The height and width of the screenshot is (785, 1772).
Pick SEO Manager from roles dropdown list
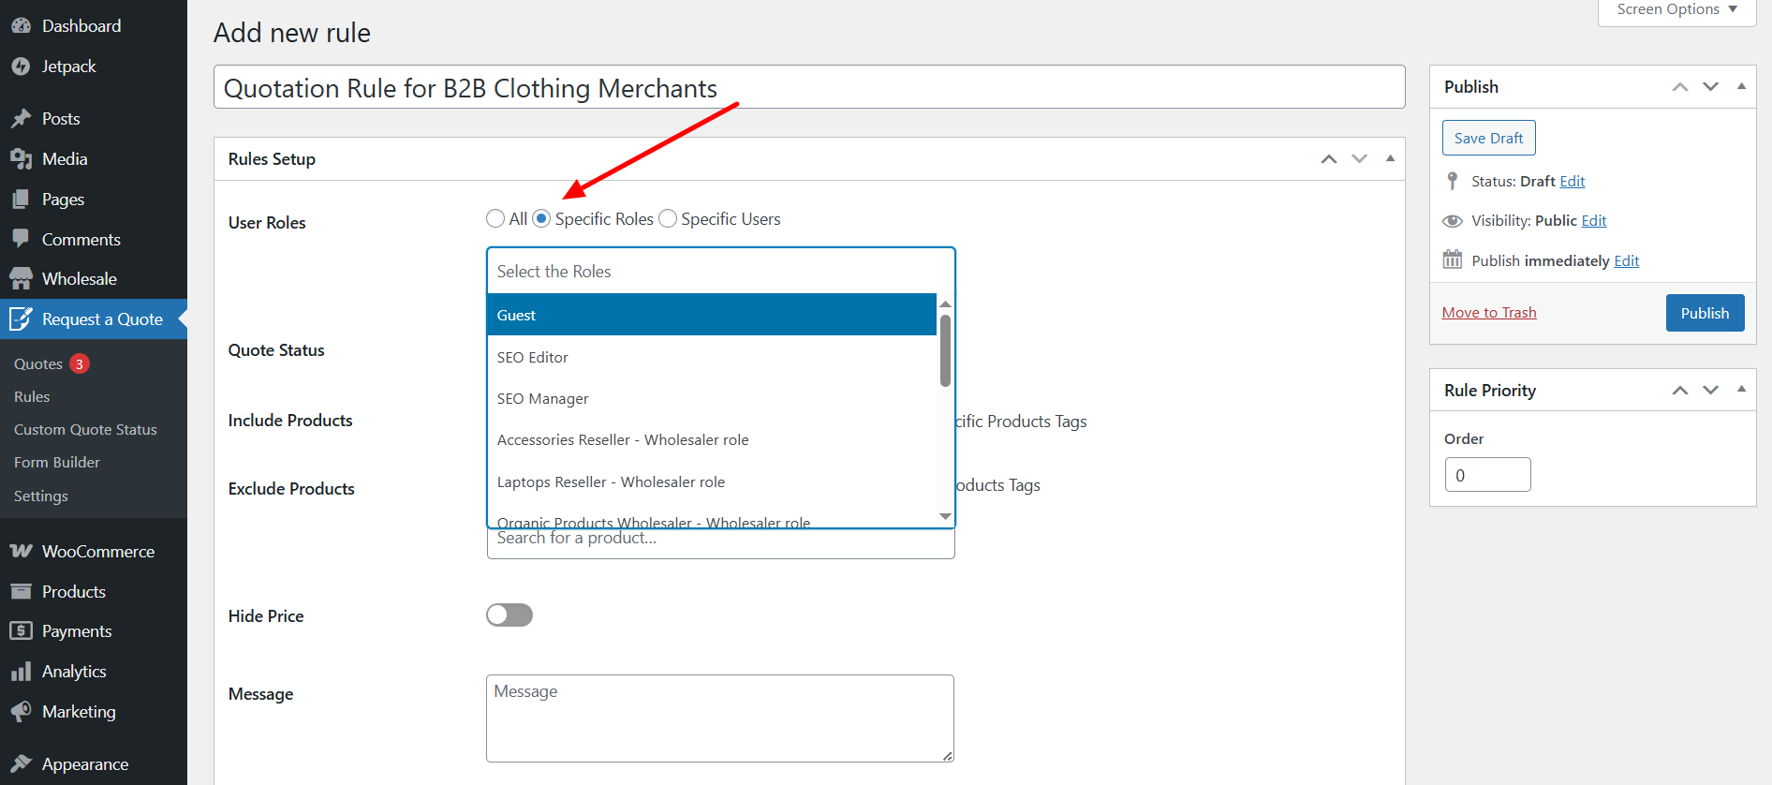click(x=543, y=399)
